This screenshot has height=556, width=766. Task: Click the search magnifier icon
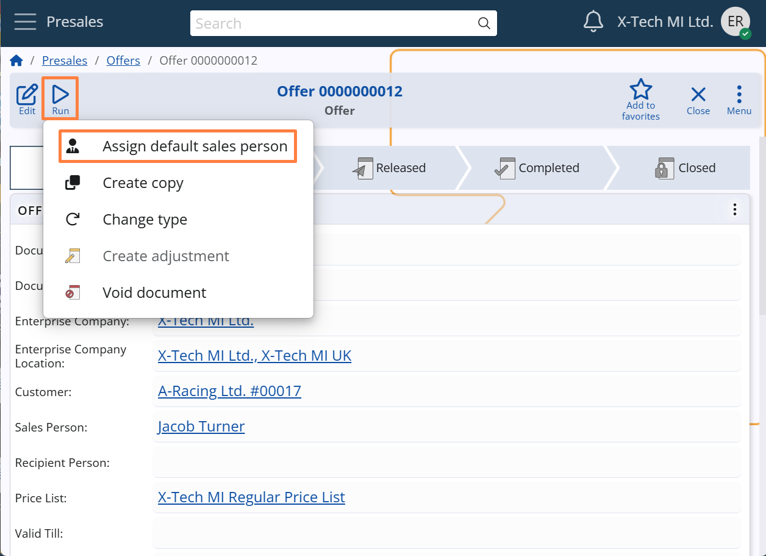point(484,23)
